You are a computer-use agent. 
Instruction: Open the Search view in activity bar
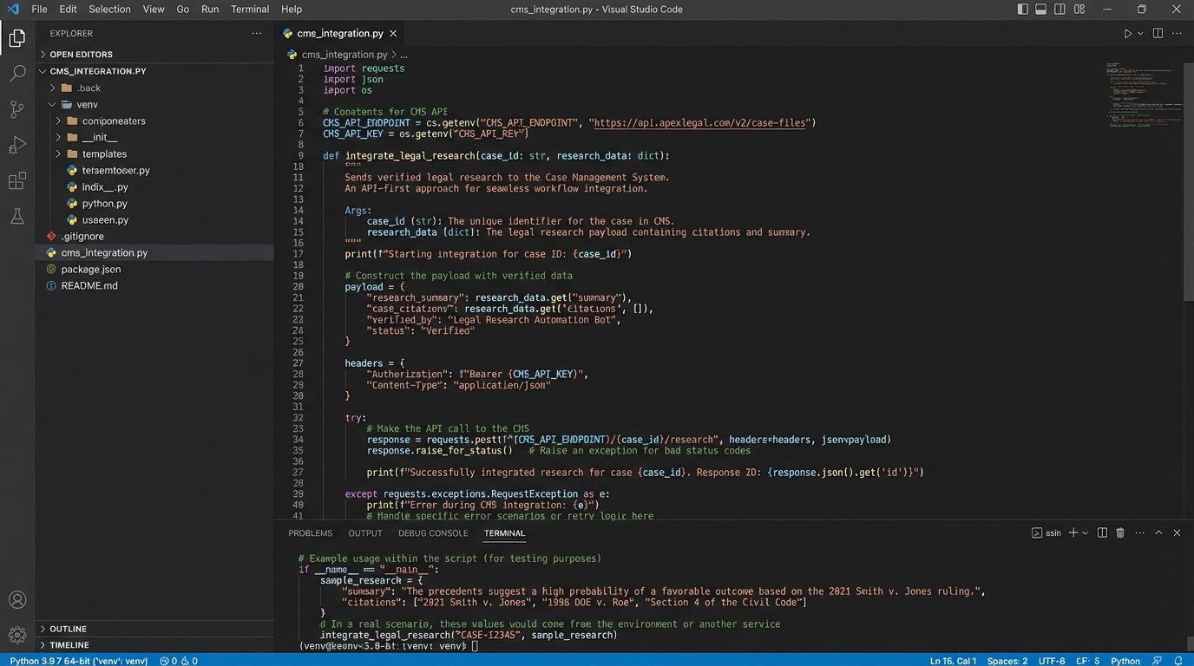pos(17,74)
